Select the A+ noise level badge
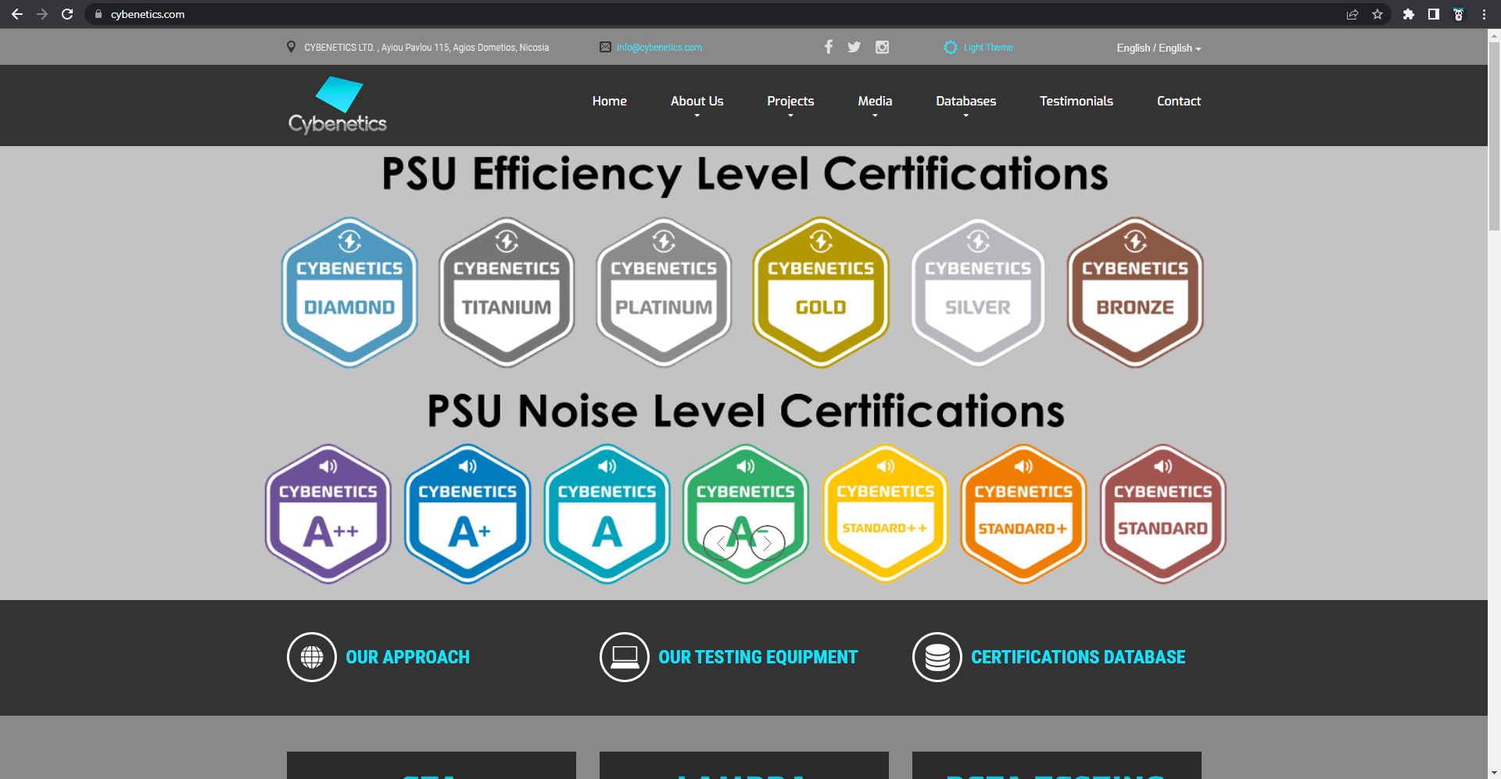1501x779 pixels. [467, 514]
